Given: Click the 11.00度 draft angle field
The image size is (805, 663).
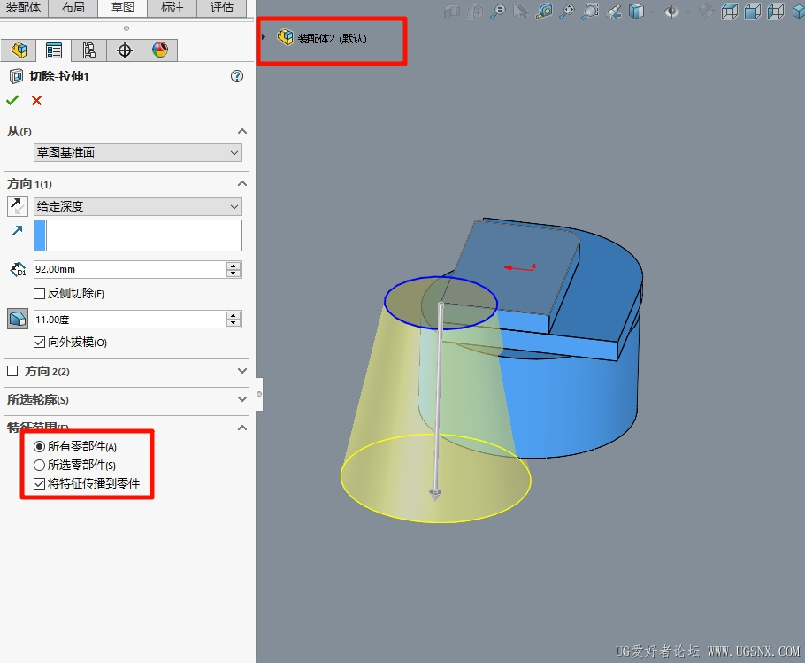Looking at the screenshot, I should point(130,320).
